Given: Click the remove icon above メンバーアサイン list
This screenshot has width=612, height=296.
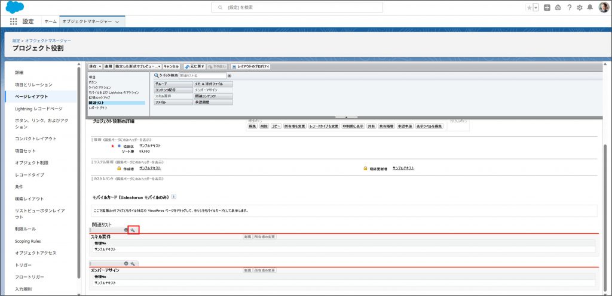Looking at the screenshot, I should tap(126, 263).
